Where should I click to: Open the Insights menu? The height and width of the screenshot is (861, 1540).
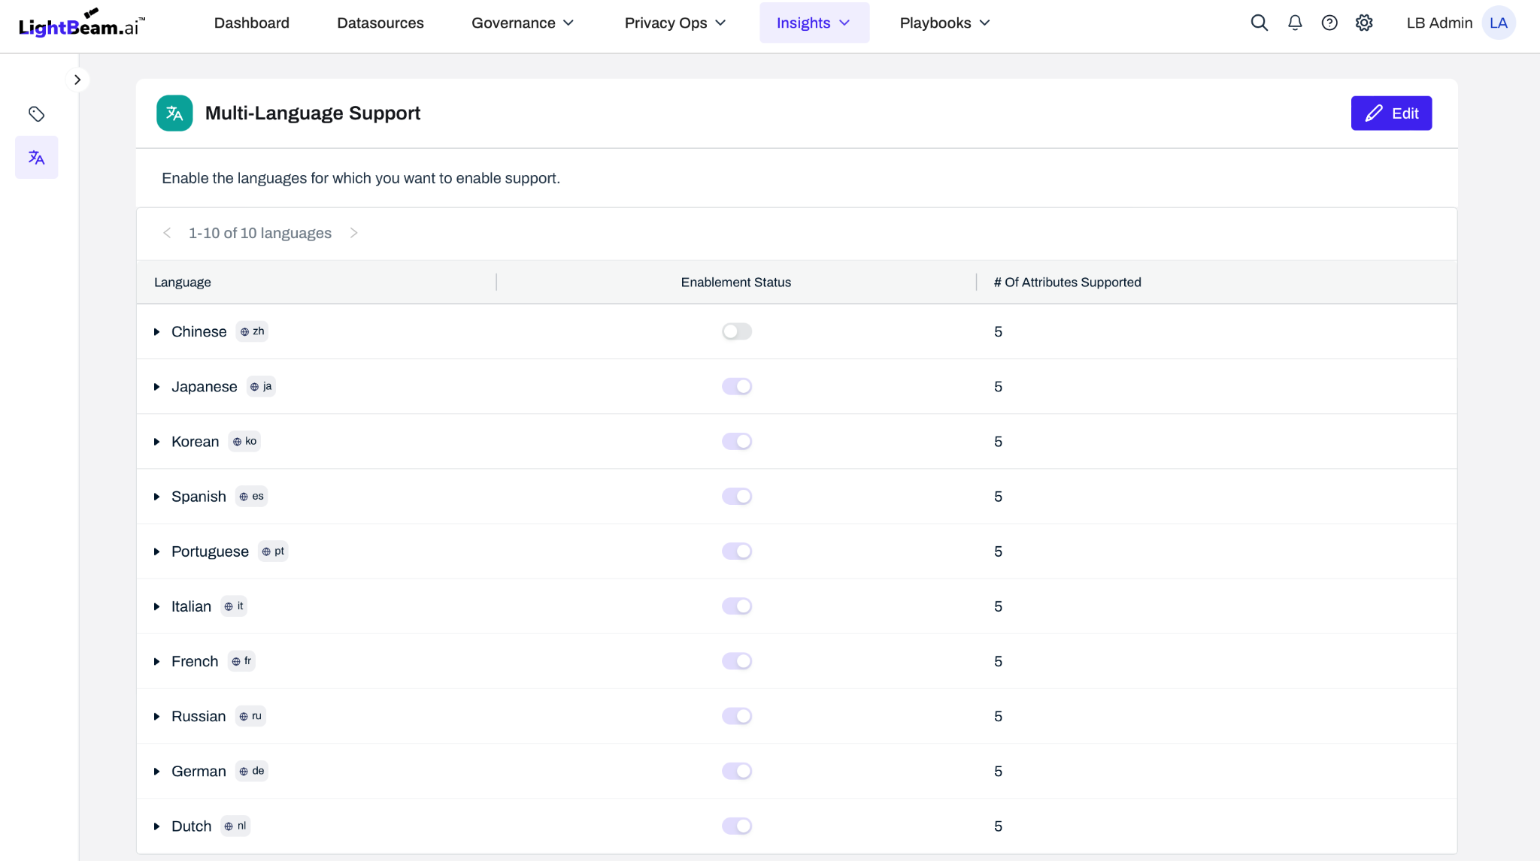[814, 23]
